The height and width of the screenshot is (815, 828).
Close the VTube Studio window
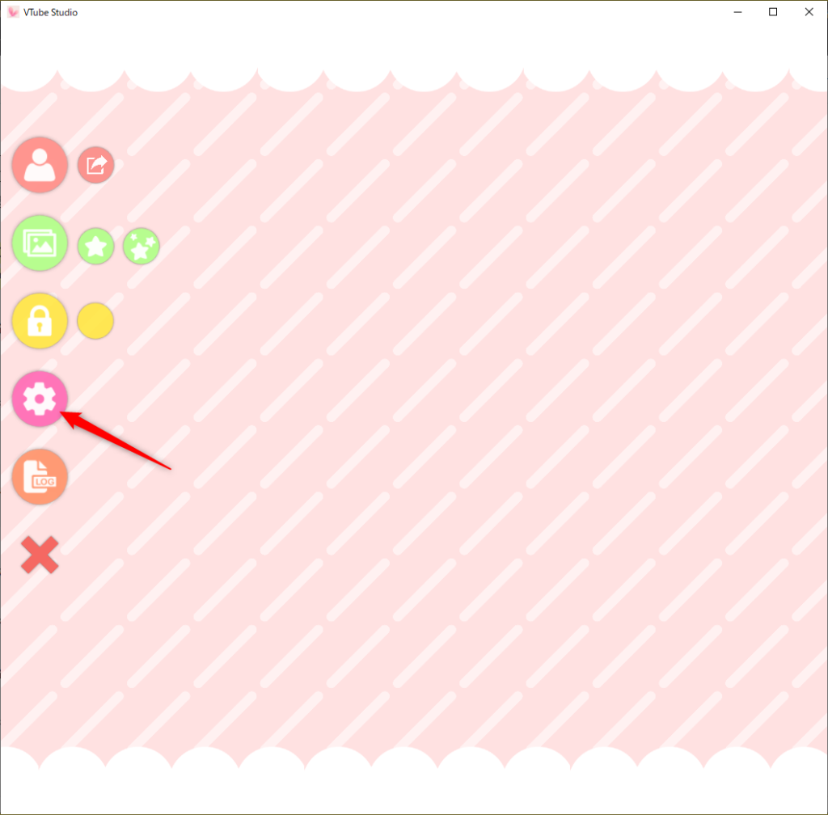(x=809, y=12)
